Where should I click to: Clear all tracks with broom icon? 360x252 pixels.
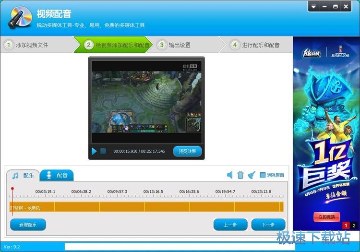(x=252, y=175)
